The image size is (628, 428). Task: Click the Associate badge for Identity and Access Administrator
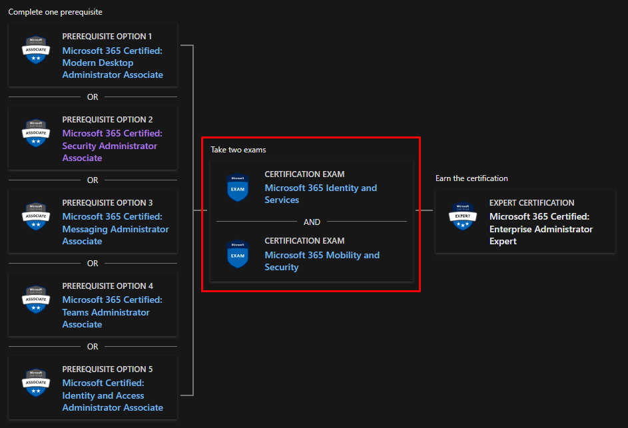pyautogui.click(x=36, y=383)
